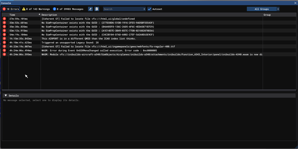This screenshot has width=298, height=149.
Task: Close the Console window
Action: [x=294, y=3]
